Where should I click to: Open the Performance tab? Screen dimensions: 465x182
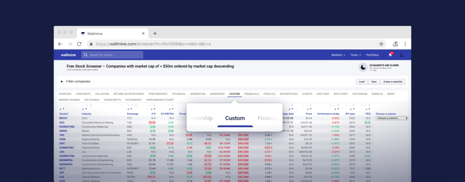(x=158, y=94)
